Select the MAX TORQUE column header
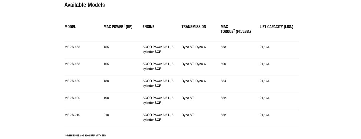This screenshot has width=361, height=139. pyautogui.click(x=235, y=29)
